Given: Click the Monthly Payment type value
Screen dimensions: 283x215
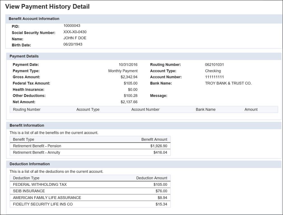Looking at the screenshot, I should pyautogui.click(x=123, y=71).
